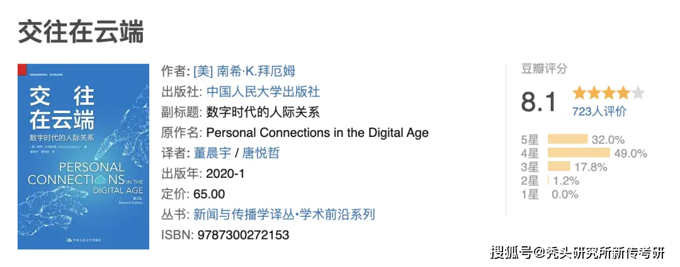The height and width of the screenshot is (267, 680).
Task: Click the ISBN number 9787300272153
Action: (x=243, y=235)
